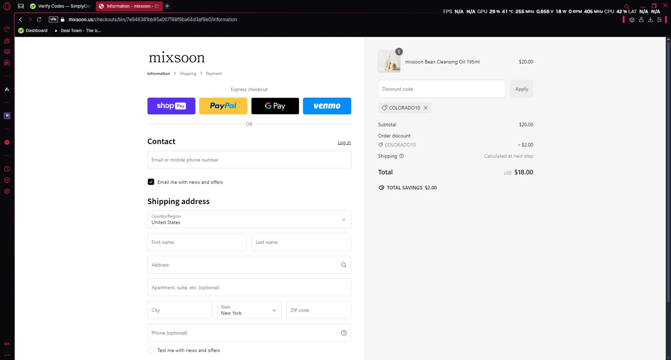Click the $18.00 total amount
Viewport: 671px width, 360px height.
click(x=524, y=172)
